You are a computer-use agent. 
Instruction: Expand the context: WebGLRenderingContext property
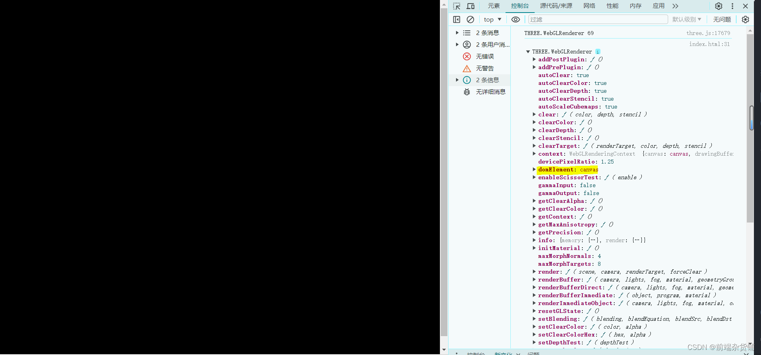(534, 154)
